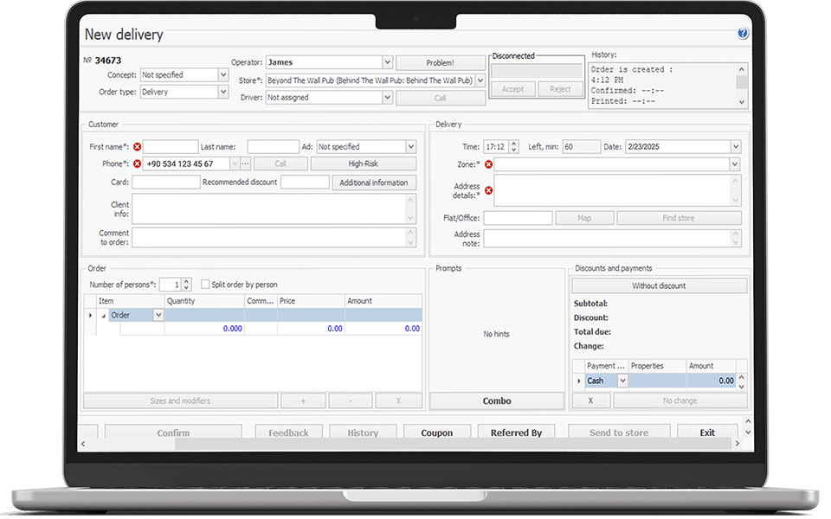
Task: Click the red error icon next to Phone
Action: [138, 163]
